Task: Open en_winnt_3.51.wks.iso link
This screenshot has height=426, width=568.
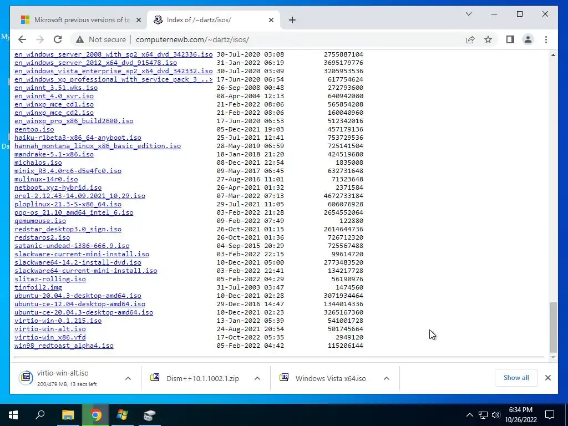Action: (x=56, y=88)
